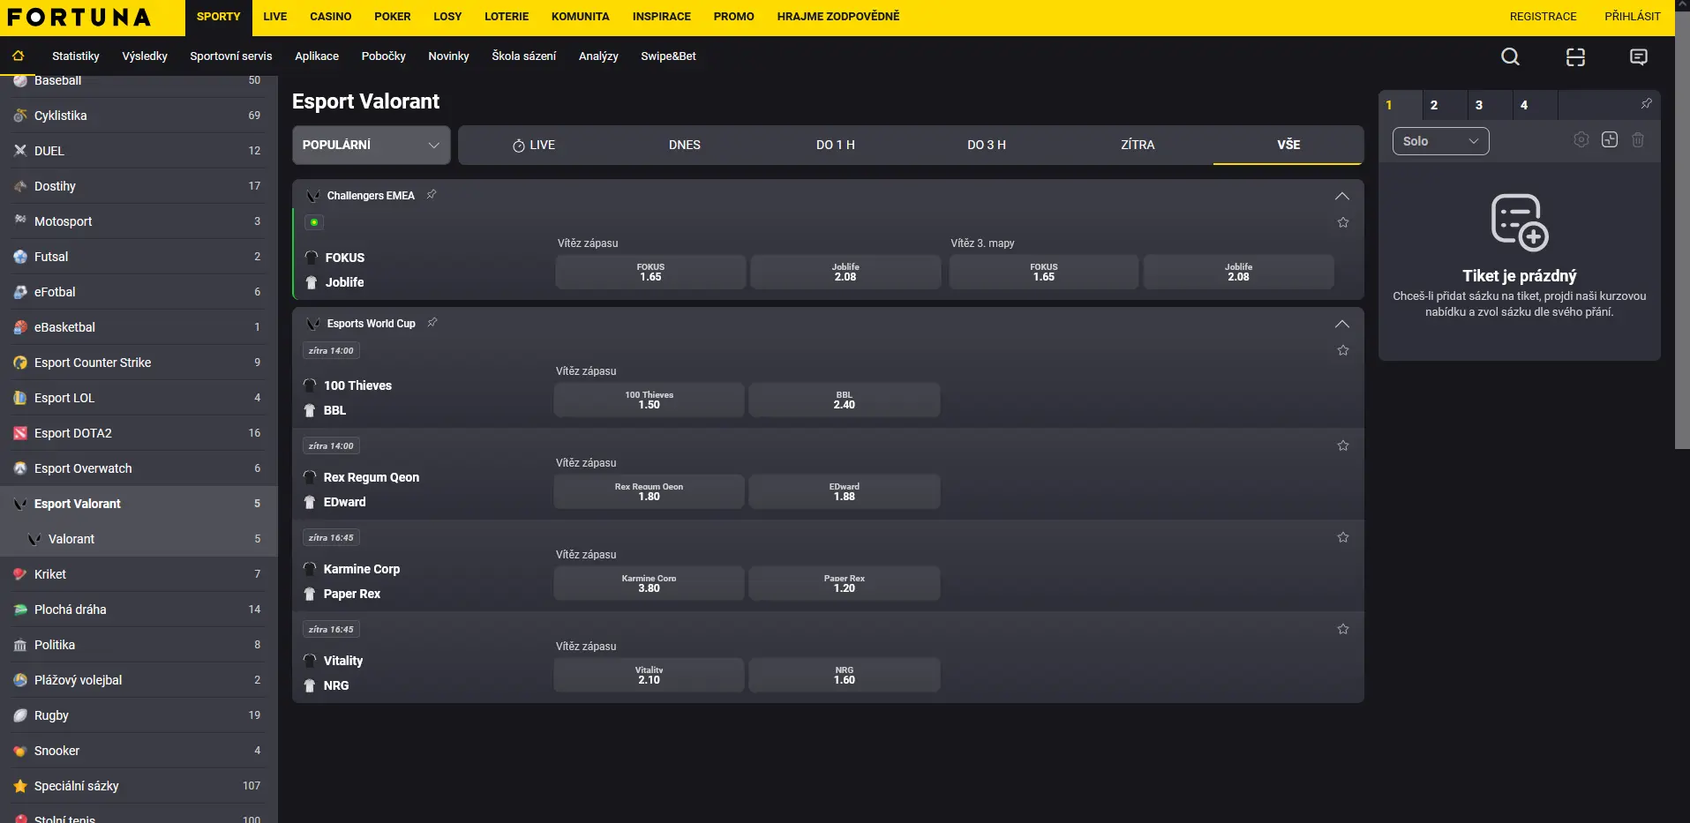
Task: Click the ticket scanner icon in header
Action: [1575, 57]
